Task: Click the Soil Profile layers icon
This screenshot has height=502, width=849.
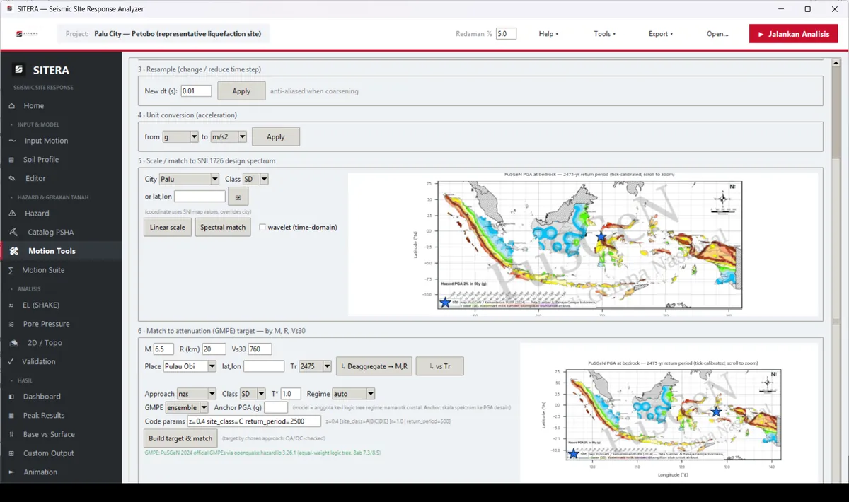Action: pyautogui.click(x=11, y=160)
